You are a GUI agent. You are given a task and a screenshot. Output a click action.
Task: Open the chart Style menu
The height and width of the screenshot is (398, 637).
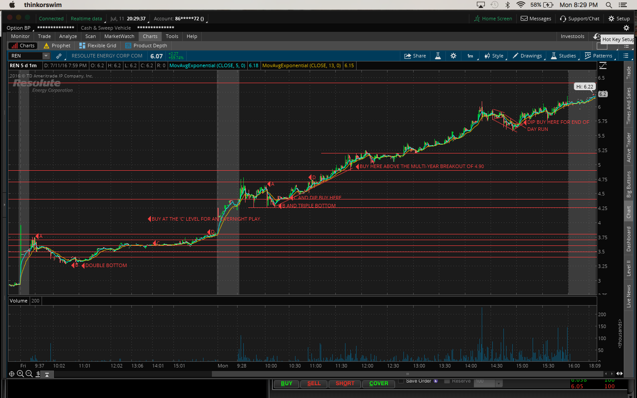click(x=494, y=56)
